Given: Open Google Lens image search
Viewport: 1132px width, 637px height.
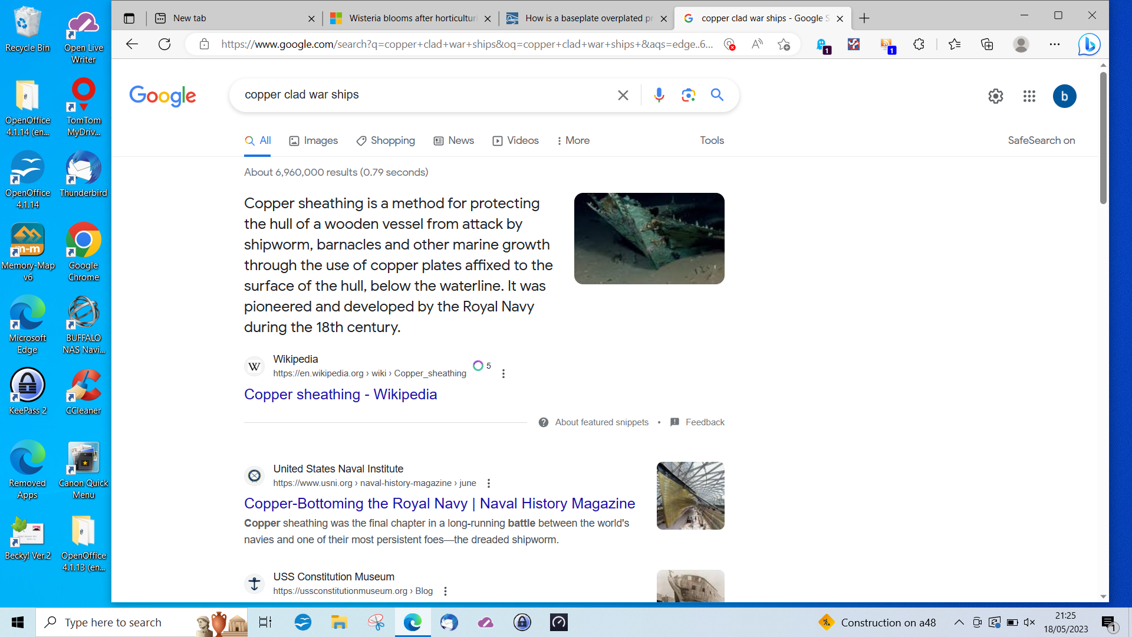Looking at the screenshot, I should 688,95.
